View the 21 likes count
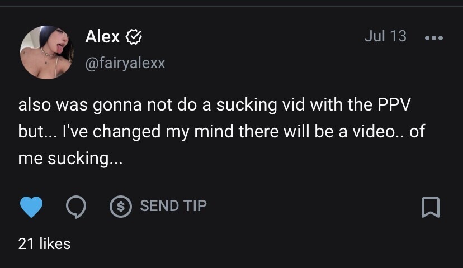Screen dimensions: 463x268 pyautogui.click(x=44, y=243)
